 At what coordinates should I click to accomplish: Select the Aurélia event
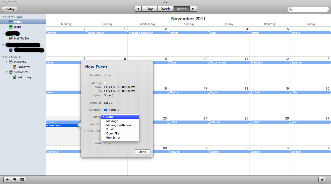[66, 33]
